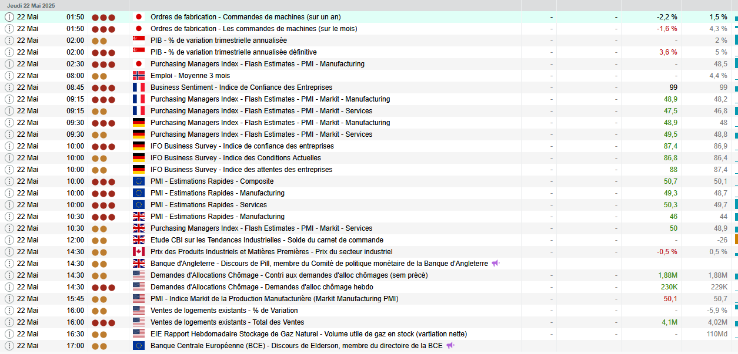Click the 4,1M value
The width and height of the screenshot is (738, 354).
[669, 322]
